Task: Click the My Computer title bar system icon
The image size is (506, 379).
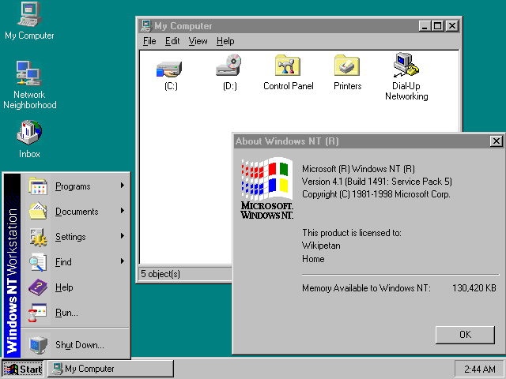Action: click(x=146, y=26)
